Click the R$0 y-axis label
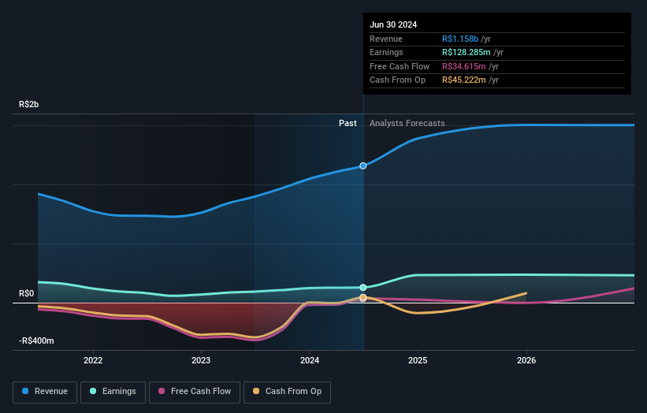The image size is (647, 413). coord(27,293)
